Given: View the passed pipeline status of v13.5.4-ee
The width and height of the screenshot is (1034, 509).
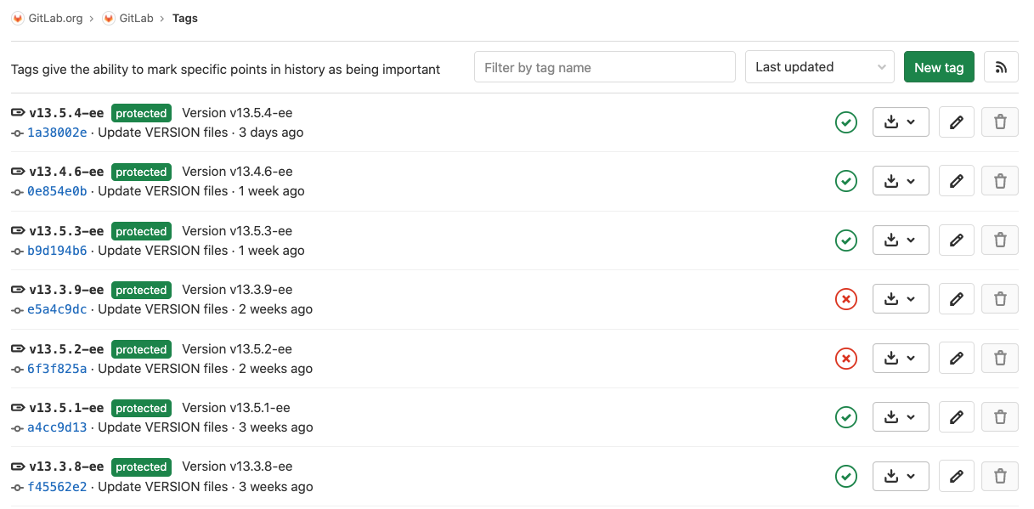Looking at the screenshot, I should (x=846, y=122).
